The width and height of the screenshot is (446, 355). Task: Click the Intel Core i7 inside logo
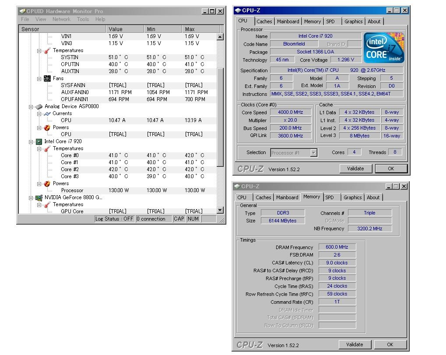coord(384,48)
